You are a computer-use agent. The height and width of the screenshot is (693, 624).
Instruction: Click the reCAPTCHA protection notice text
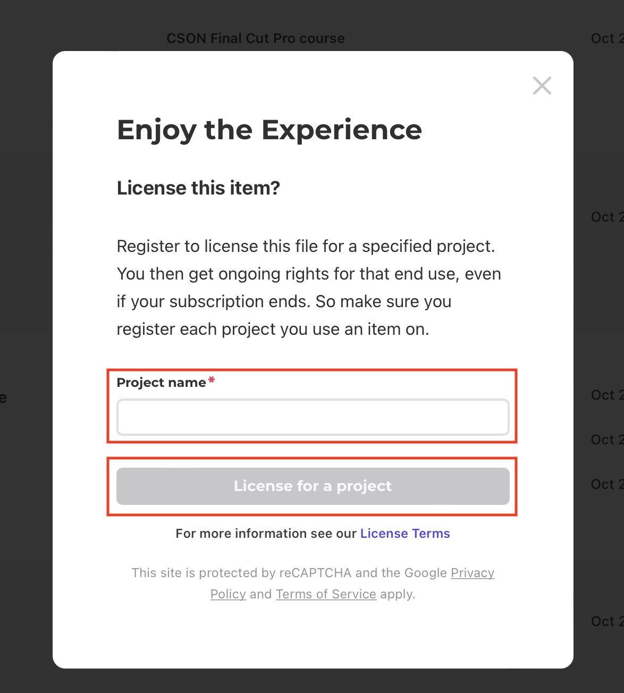(x=290, y=573)
